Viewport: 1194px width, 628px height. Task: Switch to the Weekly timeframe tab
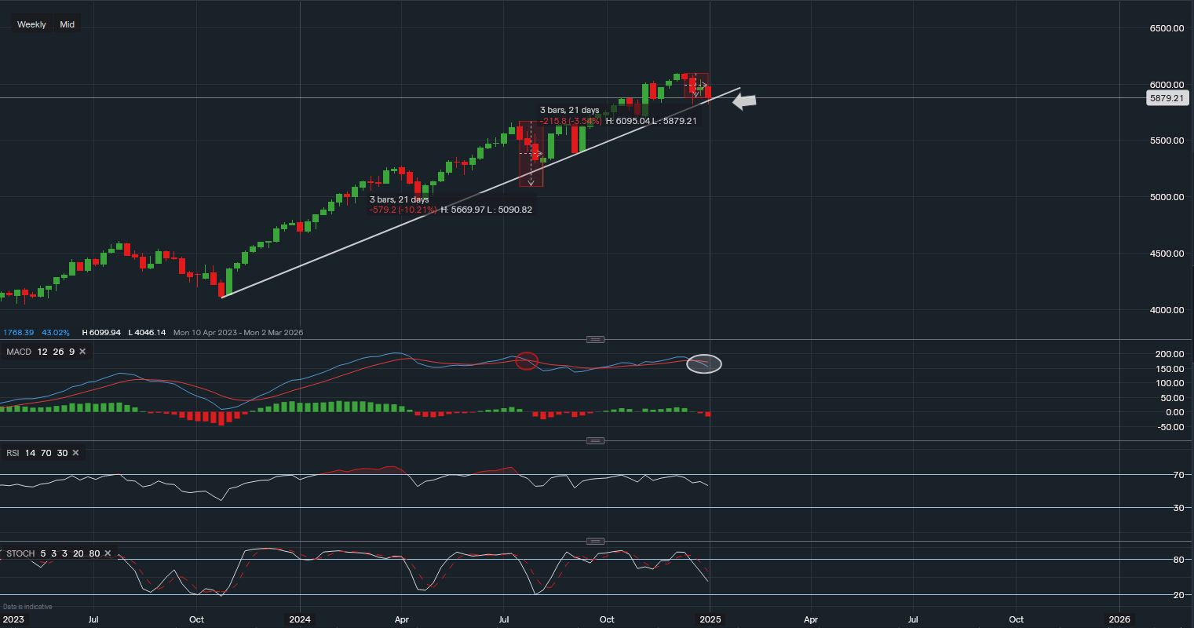tap(31, 24)
